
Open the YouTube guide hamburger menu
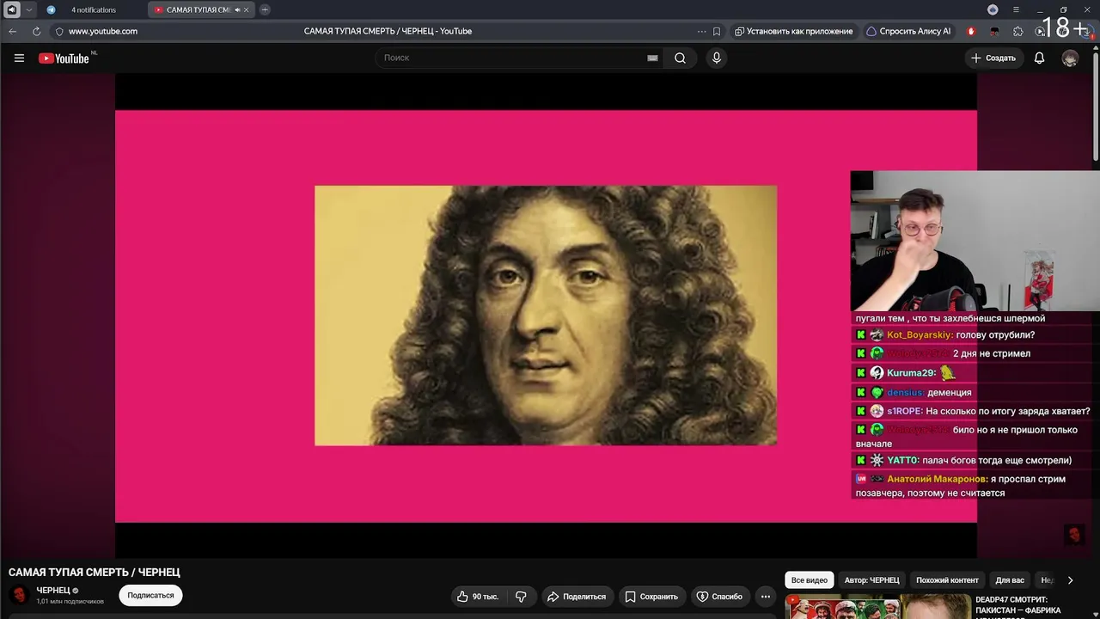[x=19, y=58]
